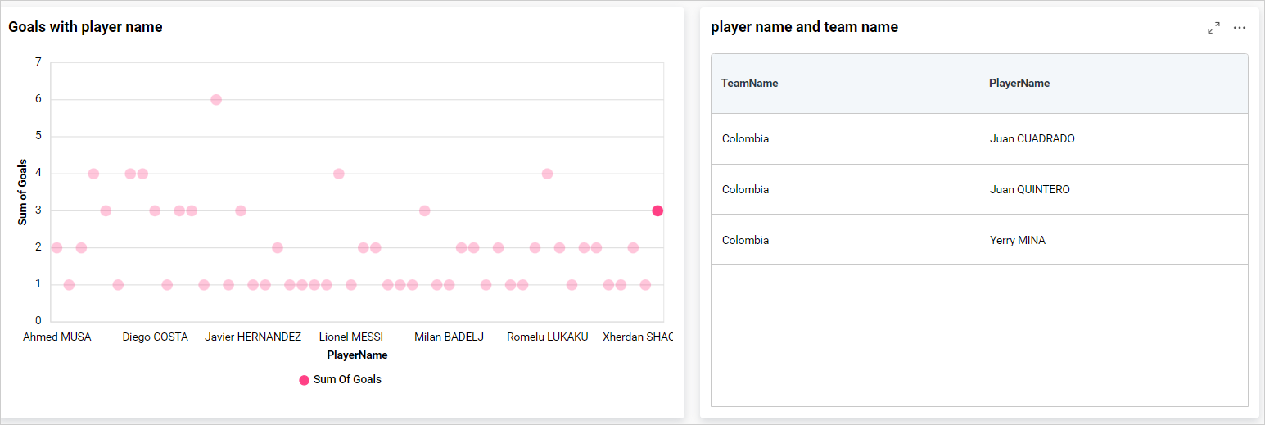Click the Milan BADELJ axis label

449,337
